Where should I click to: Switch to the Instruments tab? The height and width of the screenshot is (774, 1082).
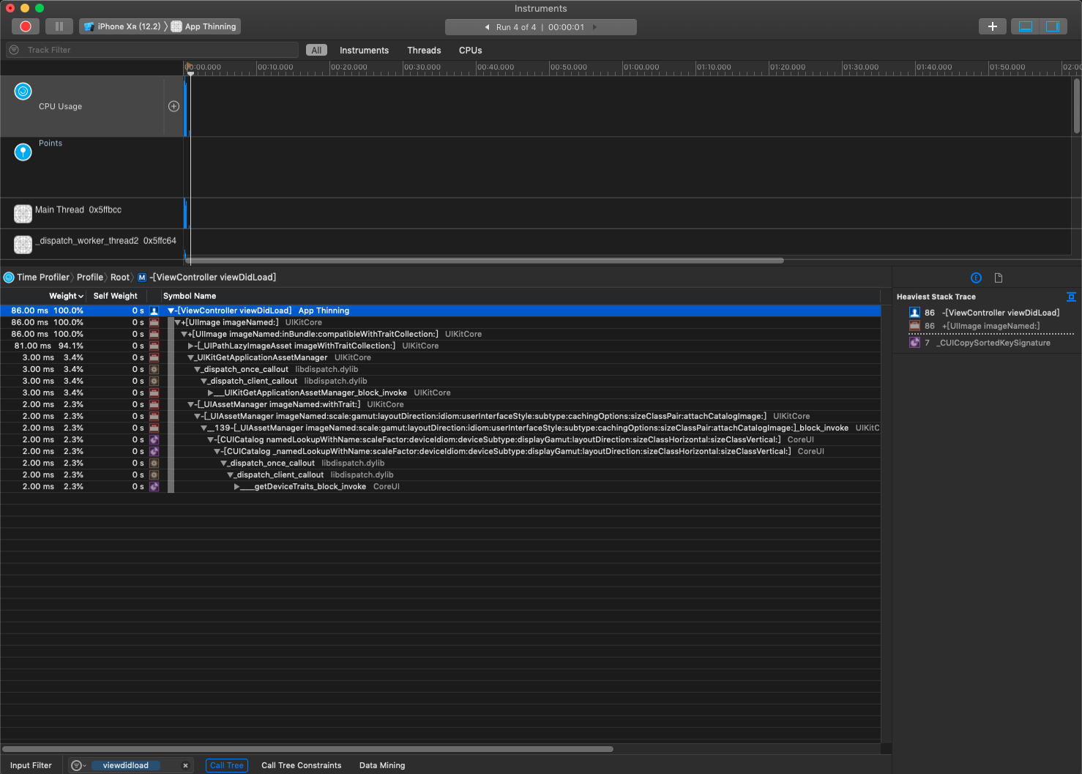[364, 51]
